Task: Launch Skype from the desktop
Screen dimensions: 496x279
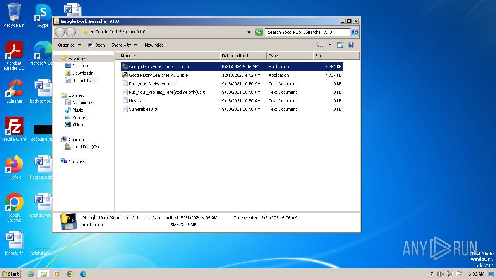Action: [43, 15]
